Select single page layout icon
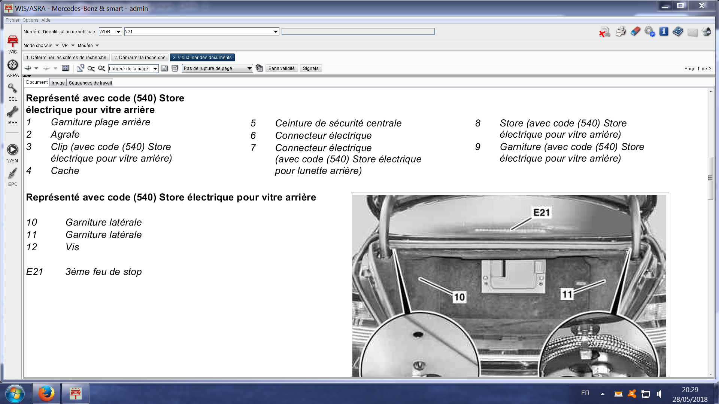 164,68
